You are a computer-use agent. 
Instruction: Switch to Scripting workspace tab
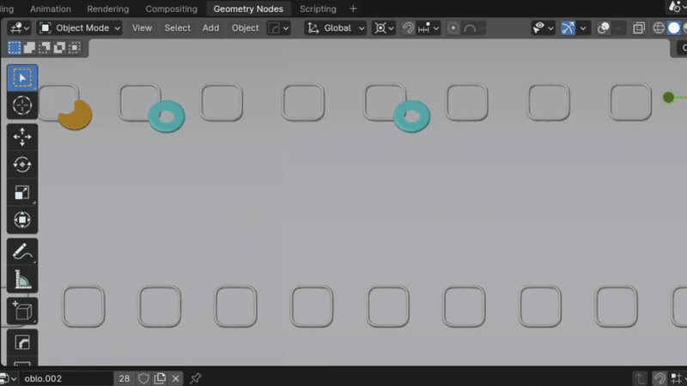click(318, 9)
